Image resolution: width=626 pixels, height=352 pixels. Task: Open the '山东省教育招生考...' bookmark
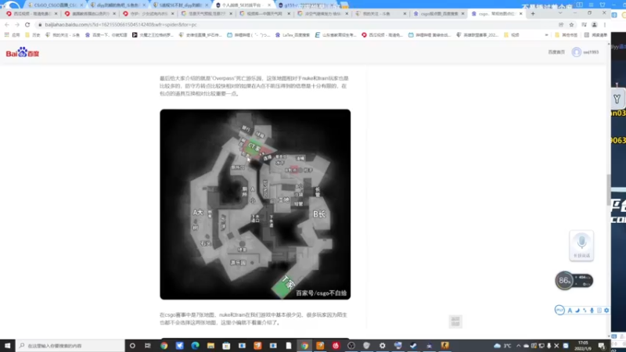(336, 35)
